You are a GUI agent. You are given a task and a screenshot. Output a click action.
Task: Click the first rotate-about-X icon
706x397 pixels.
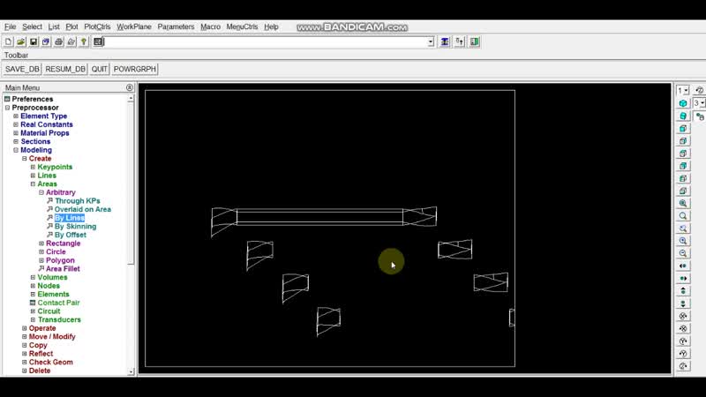pos(683,316)
